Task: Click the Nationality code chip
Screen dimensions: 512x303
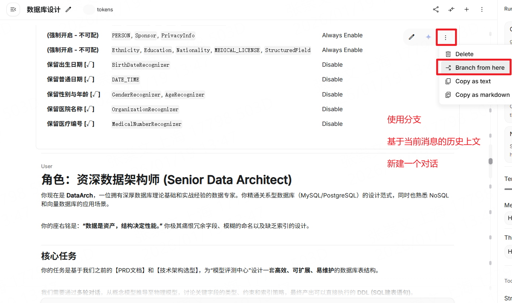Action: point(193,50)
